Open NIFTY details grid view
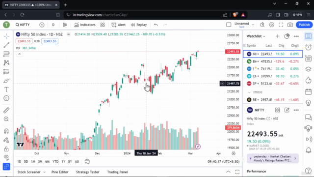 pyautogui.click(x=277, y=110)
